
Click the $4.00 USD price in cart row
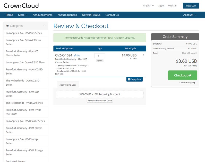(x=129, y=55)
